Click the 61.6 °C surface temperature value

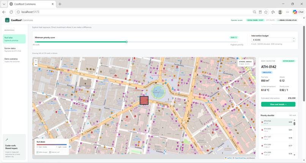click(x=265, y=90)
